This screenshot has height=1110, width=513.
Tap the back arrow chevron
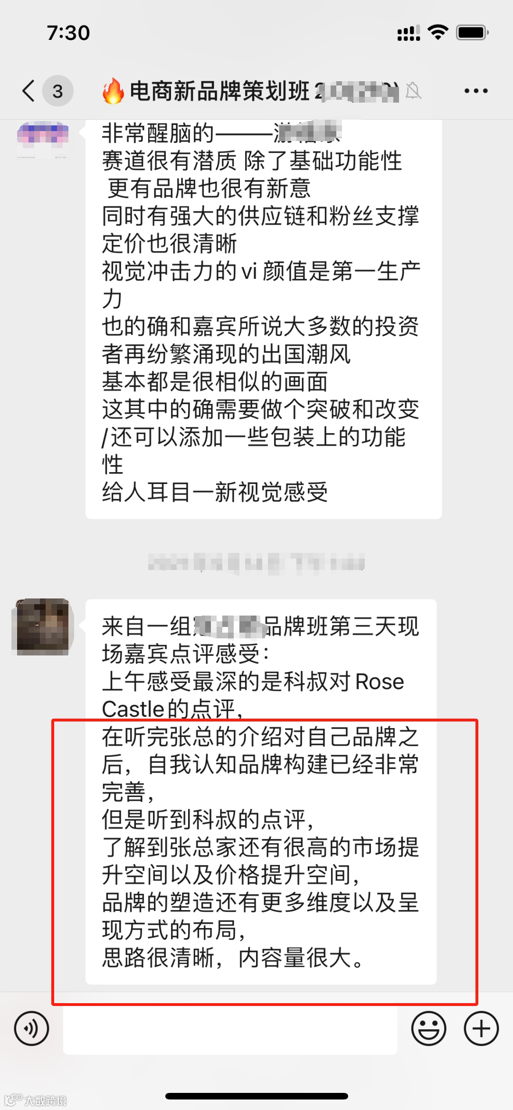28,90
